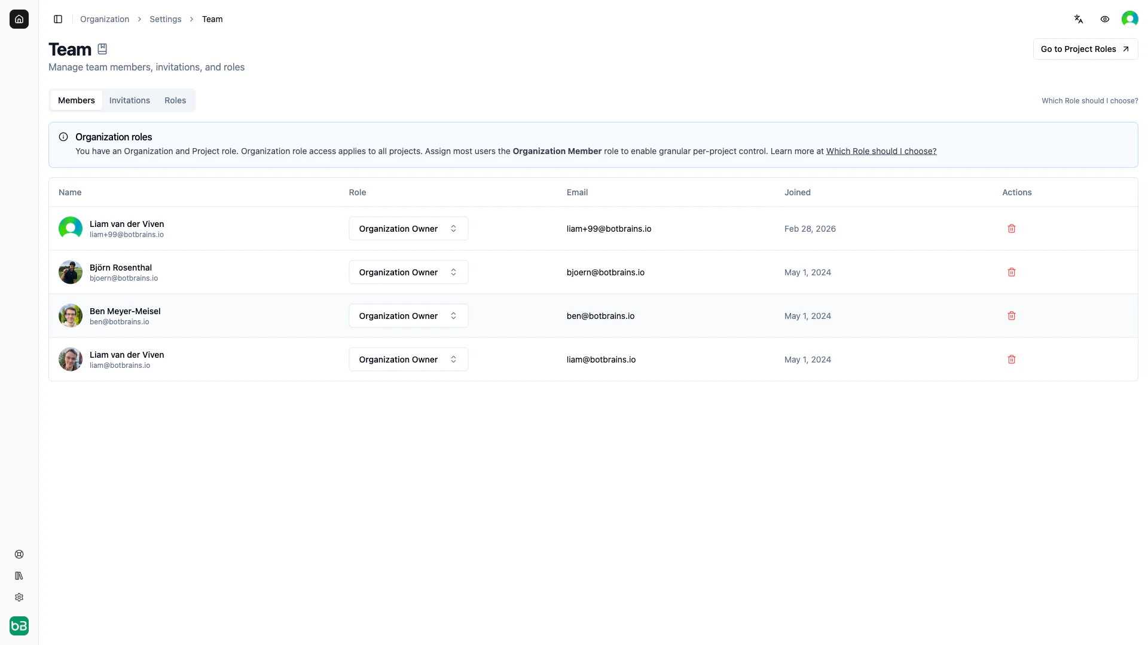Open the Which Role should I choose link
Image resolution: width=1148 pixels, height=645 pixels.
[x=881, y=151]
